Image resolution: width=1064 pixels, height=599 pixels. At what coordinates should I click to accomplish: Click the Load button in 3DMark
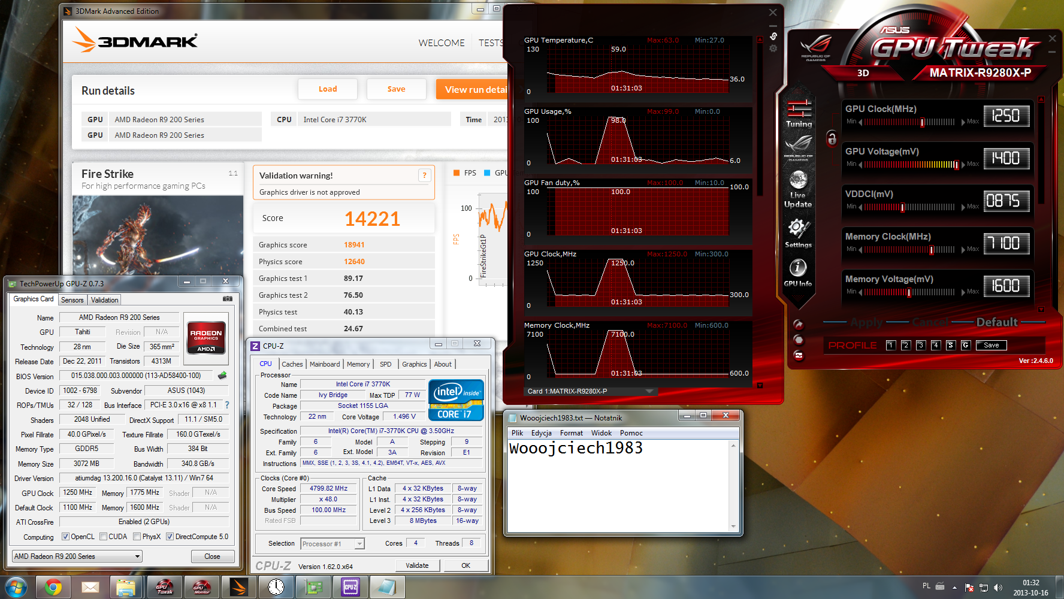point(328,89)
